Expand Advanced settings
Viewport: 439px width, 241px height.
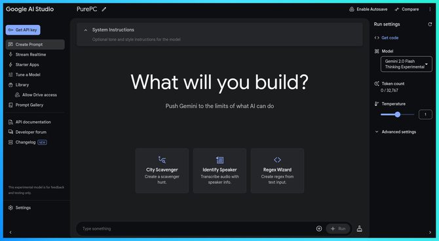click(x=396, y=132)
